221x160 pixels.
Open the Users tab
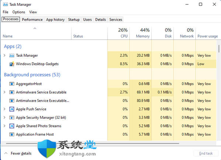[87, 20]
